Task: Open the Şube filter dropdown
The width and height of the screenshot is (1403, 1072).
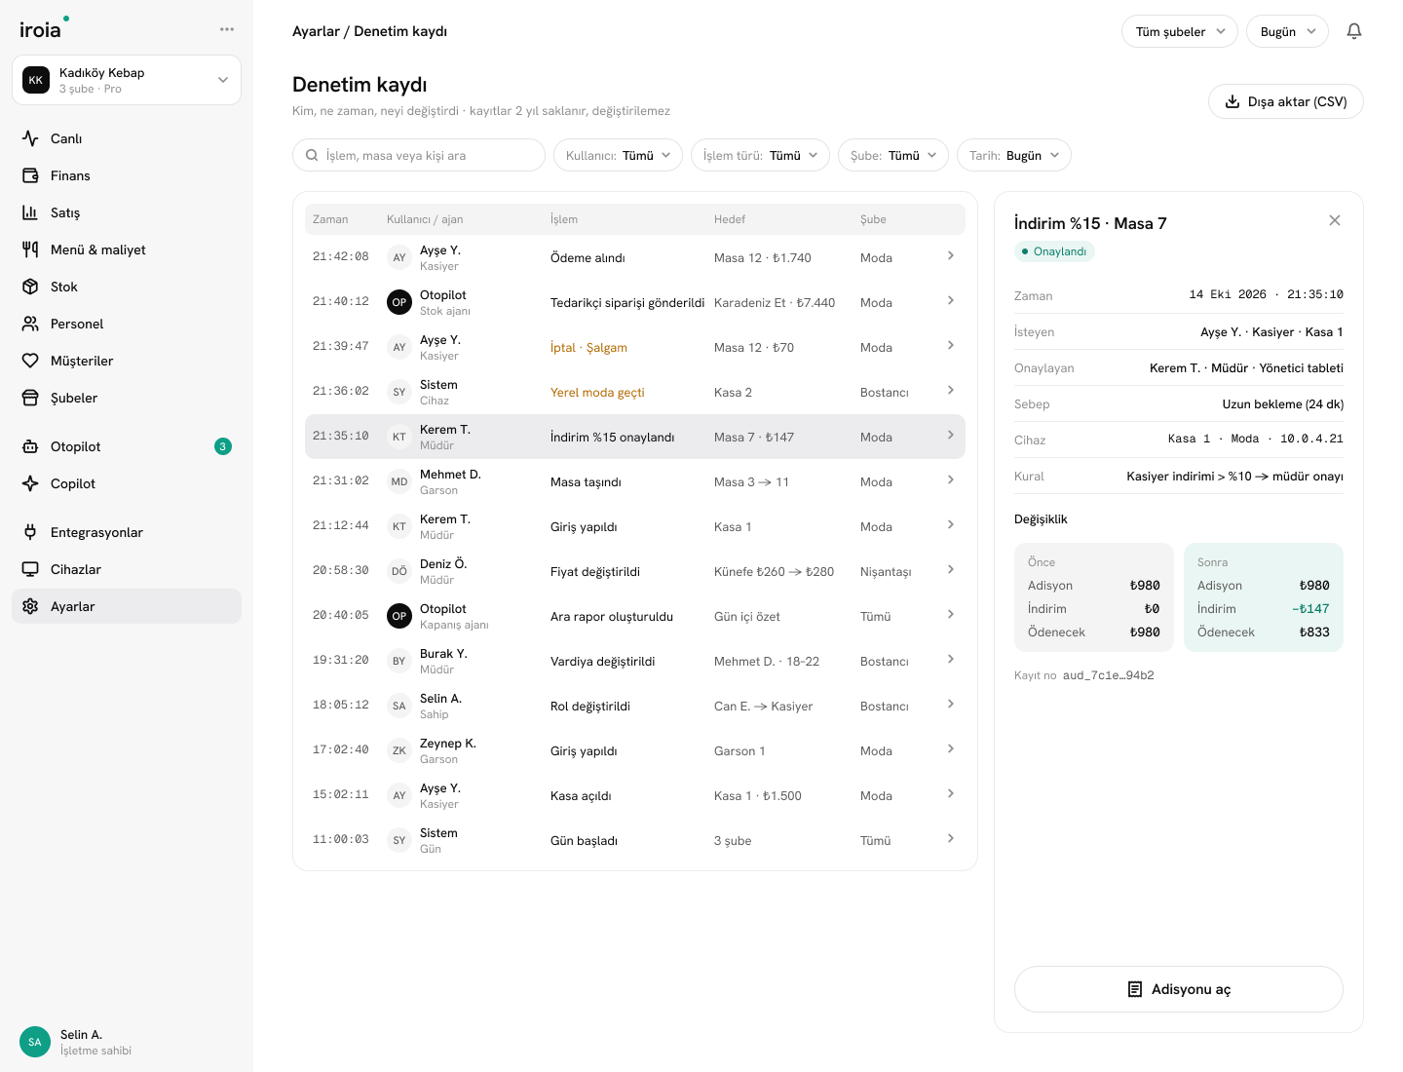Action: [893, 155]
